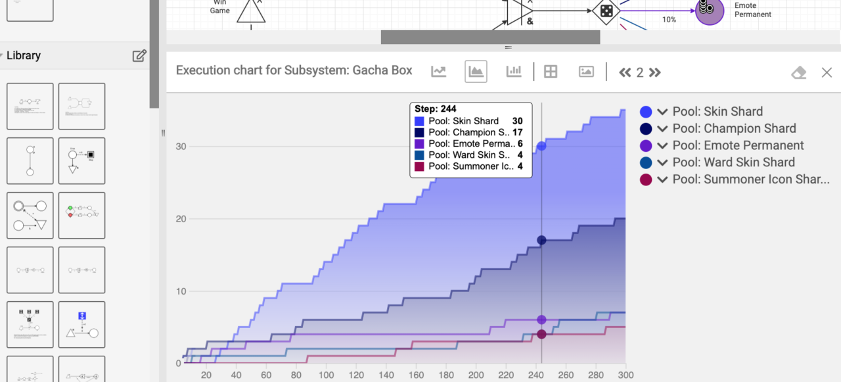
Task: Toggle Emote Permanent series visibility circle
Action: point(646,146)
